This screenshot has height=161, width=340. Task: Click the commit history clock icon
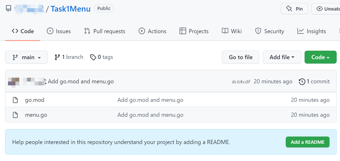point(302,82)
